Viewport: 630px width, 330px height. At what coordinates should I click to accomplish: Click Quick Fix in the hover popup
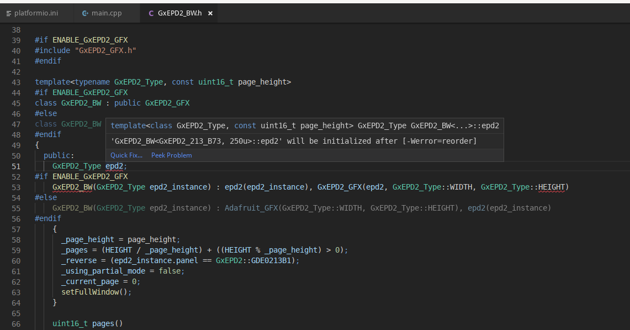[x=126, y=155]
